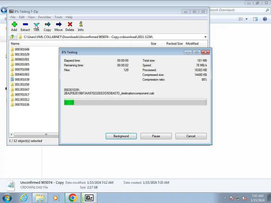The width and height of the screenshot is (271, 203).
Task: Click Size 2.17 GB in details pane
Action: coord(92,187)
